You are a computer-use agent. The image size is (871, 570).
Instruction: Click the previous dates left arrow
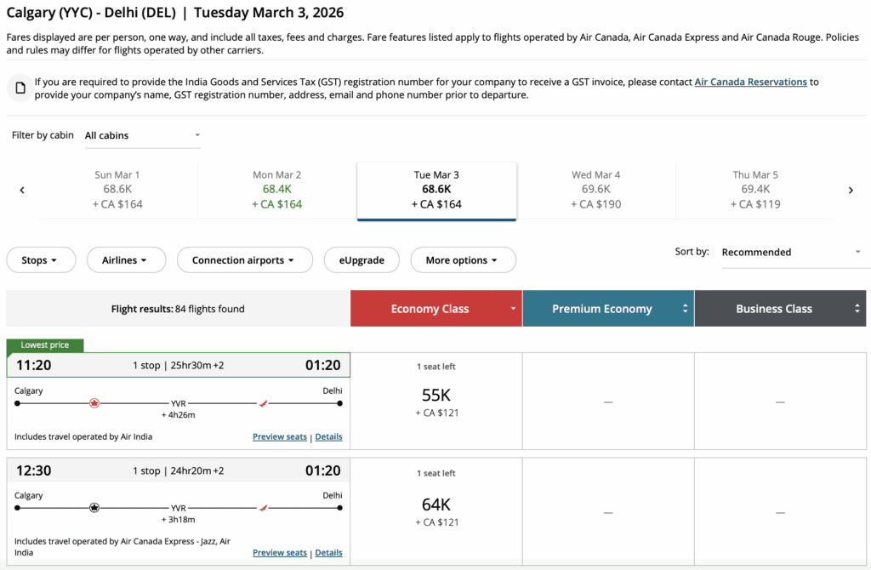click(22, 191)
